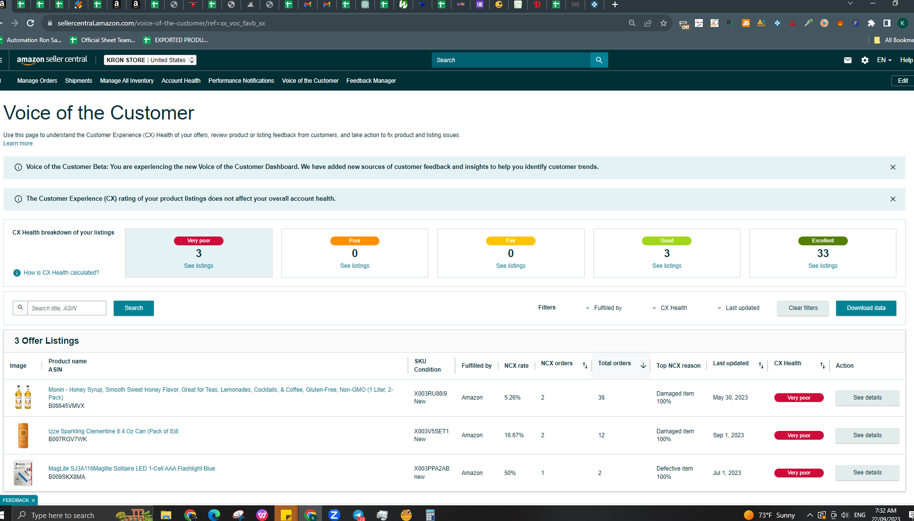Bookmark this page with the star icon
Viewport: 914px width, 521px height.
tap(664, 23)
